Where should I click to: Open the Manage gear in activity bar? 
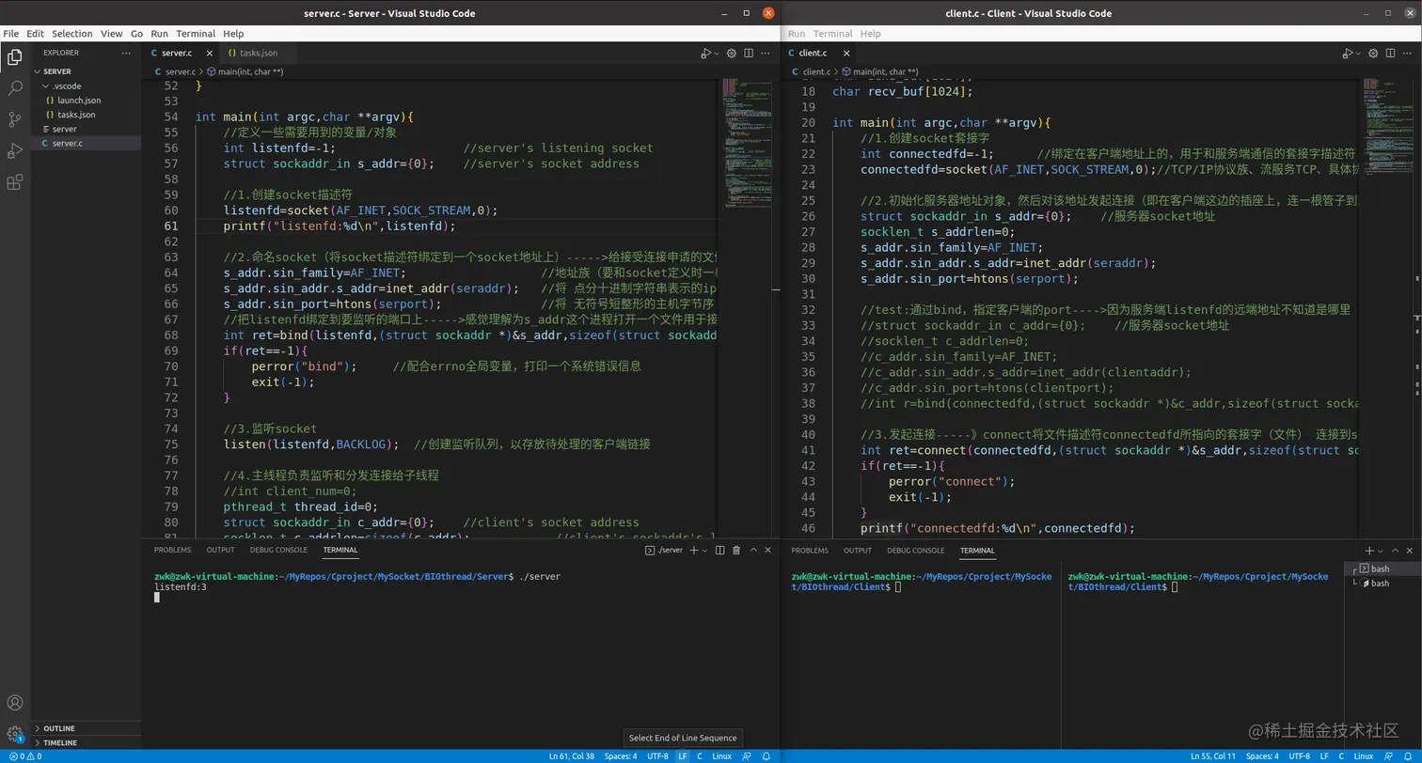click(x=15, y=734)
